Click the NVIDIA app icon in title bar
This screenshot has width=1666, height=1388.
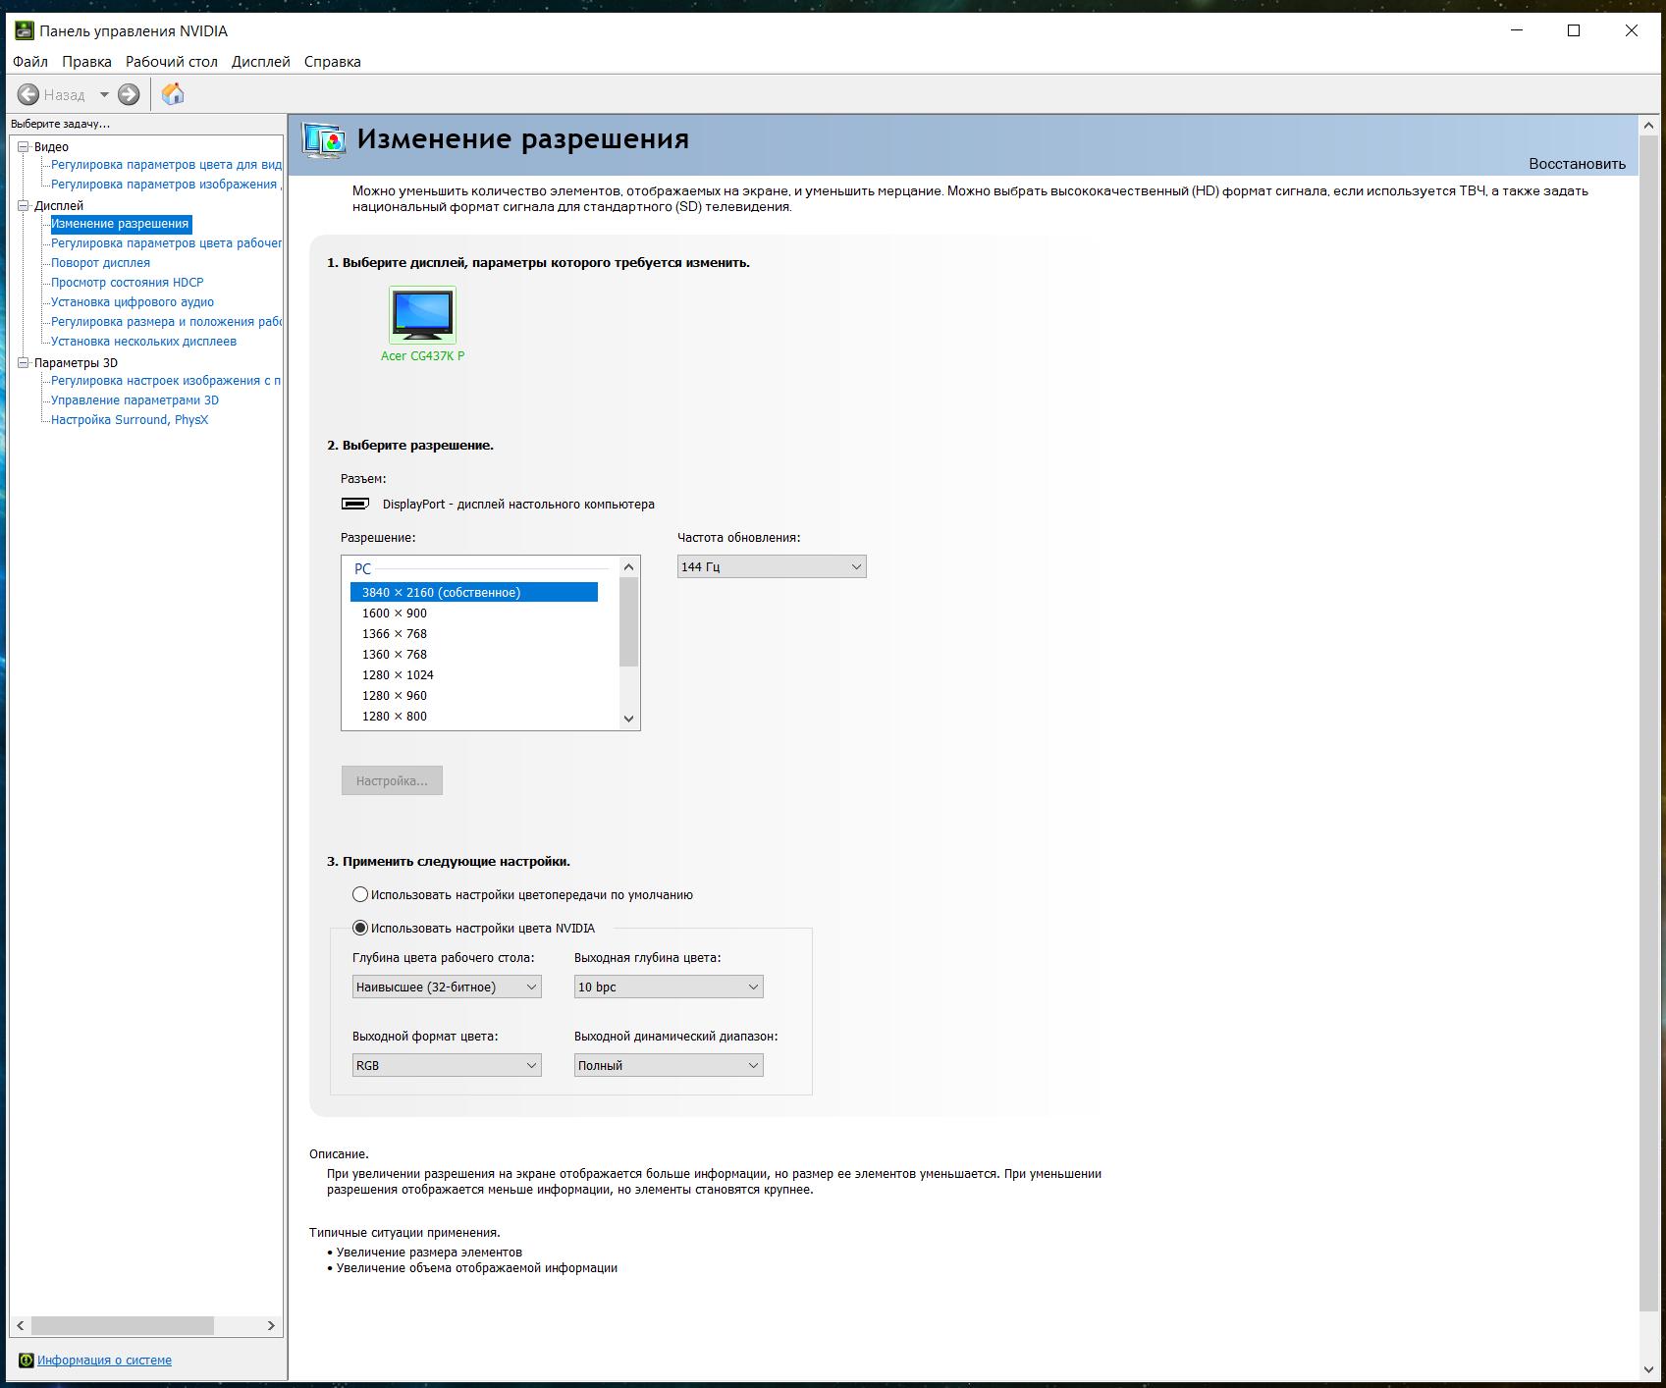point(25,31)
